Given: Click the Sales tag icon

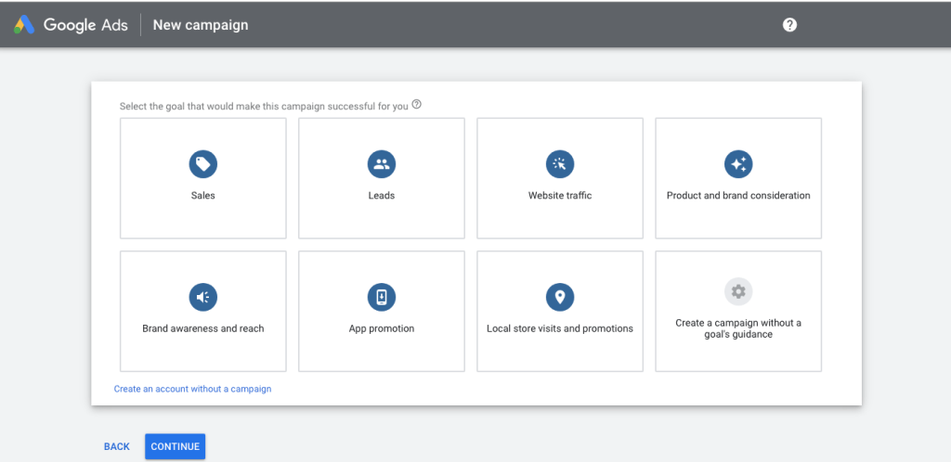Looking at the screenshot, I should click(x=202, y=164).
